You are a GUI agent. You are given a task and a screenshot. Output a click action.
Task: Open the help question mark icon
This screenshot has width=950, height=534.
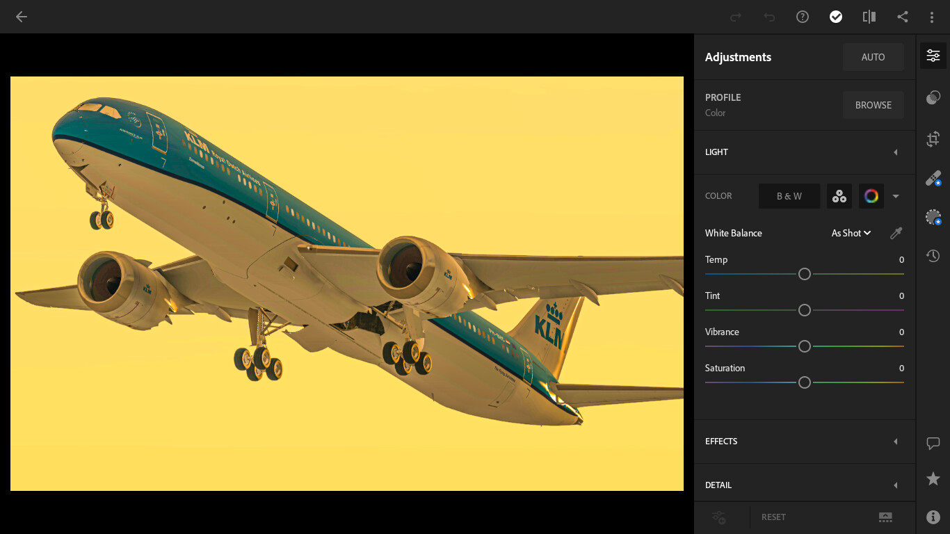point(803,17)
